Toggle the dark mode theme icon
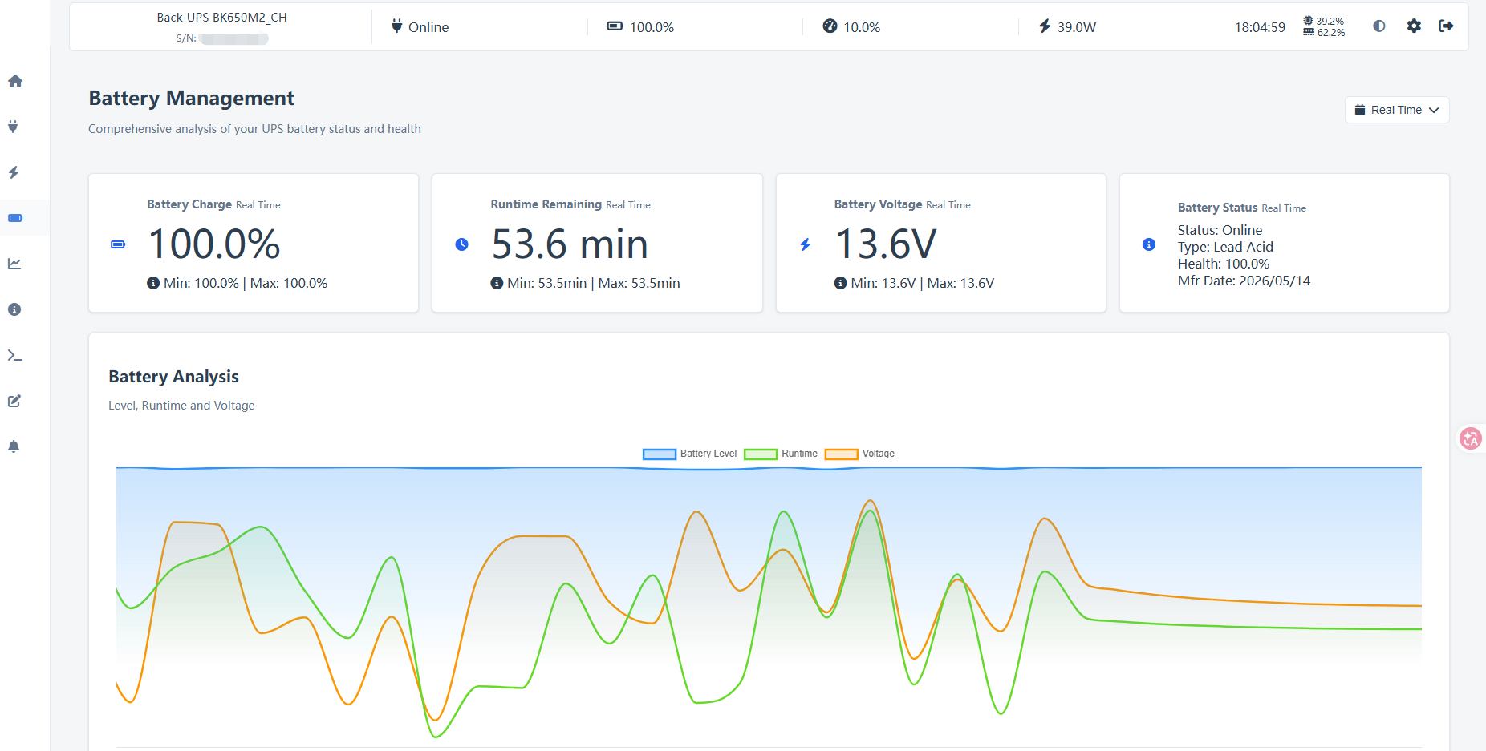Viewport: 1486px width, 751px height. [1378, 26]
